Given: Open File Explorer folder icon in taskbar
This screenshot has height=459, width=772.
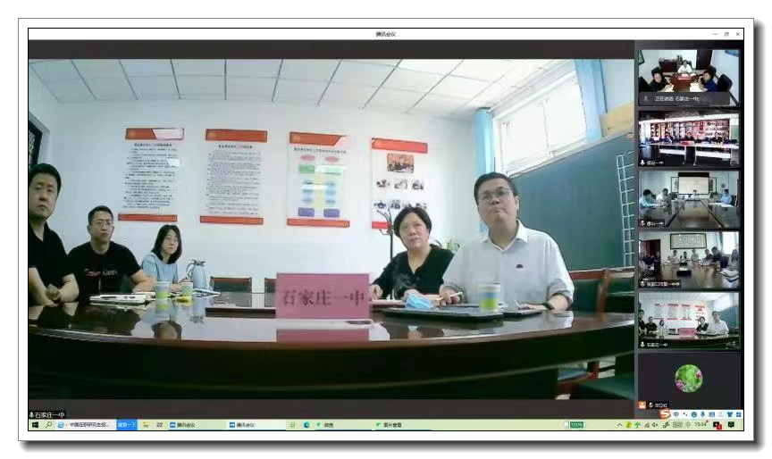Looking at the screenshot, I should coord(146,425).
